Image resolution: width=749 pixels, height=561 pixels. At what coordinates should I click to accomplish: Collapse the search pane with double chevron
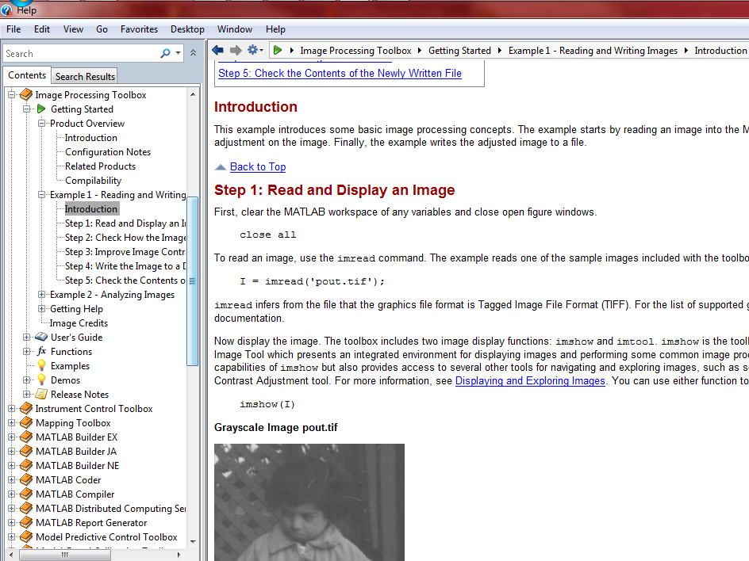coord(193,53)
